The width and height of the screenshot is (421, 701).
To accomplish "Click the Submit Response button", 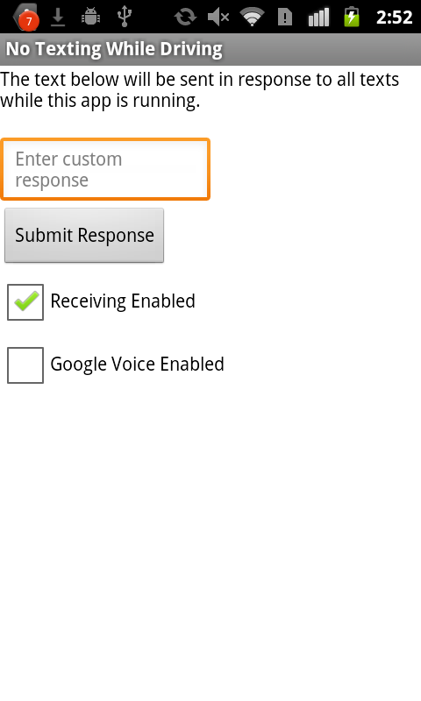I will [84, 236].
